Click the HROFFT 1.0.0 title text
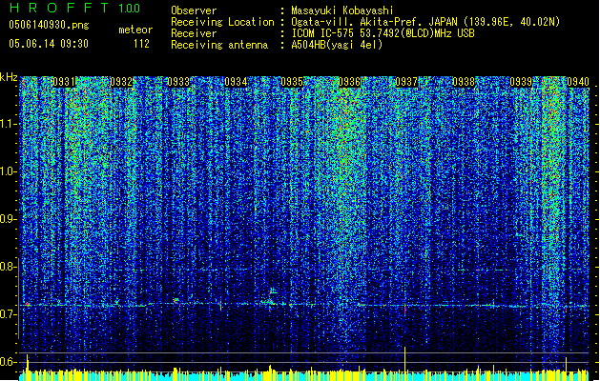Viewport: 600px width, 381px height. (74, 8)
